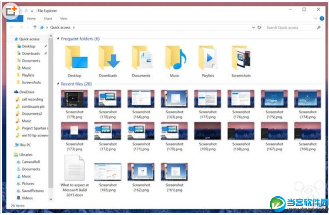Select the Screenshot (174).png thumbnail
The height and width of the screenshot is (215, 329).
308,99
